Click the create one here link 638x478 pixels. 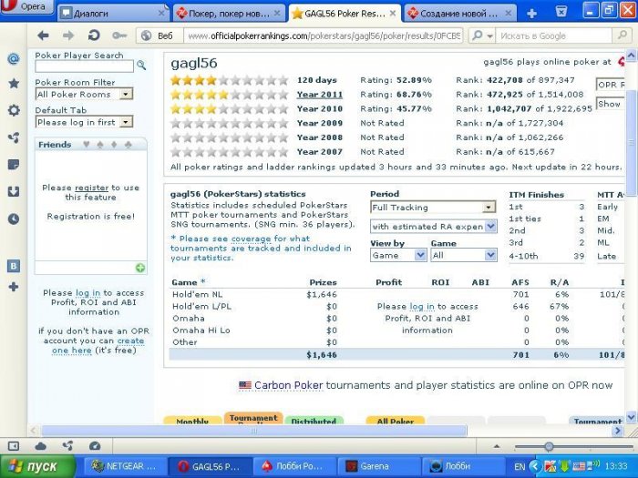(x=98, y=345)
